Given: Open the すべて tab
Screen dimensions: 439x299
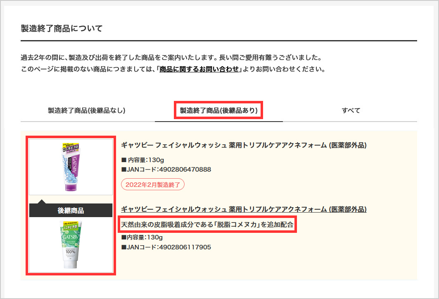Looking at the screenshot, I should click(x=351, y=110).
